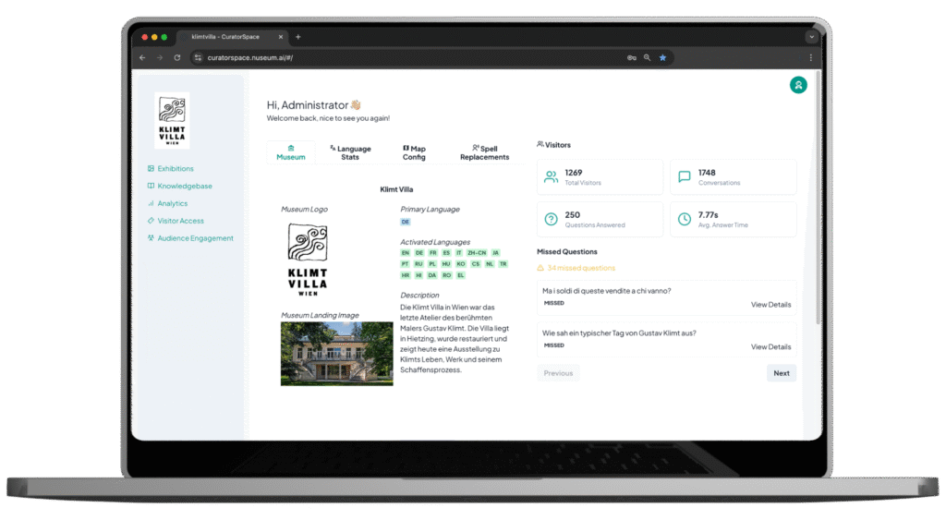
Task: Go to Next page of missed questions
Action: click(781, 373)
